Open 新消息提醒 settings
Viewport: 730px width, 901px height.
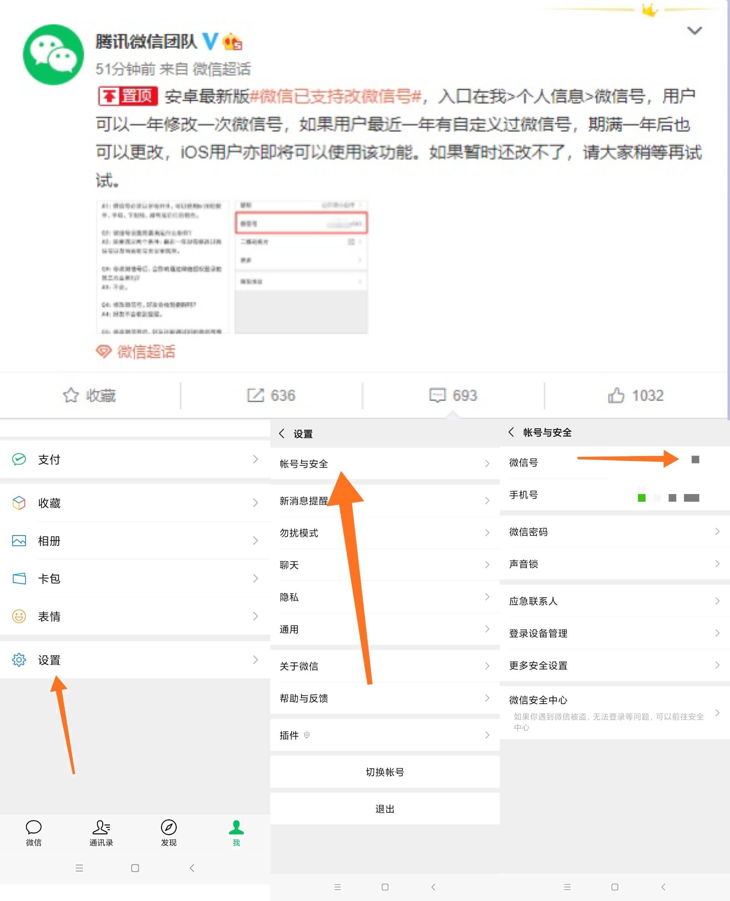pos(385,501)
